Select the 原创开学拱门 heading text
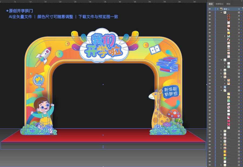The width and height of the screenshot is (243, 167). pyautogui.click(x=21, y=11)
